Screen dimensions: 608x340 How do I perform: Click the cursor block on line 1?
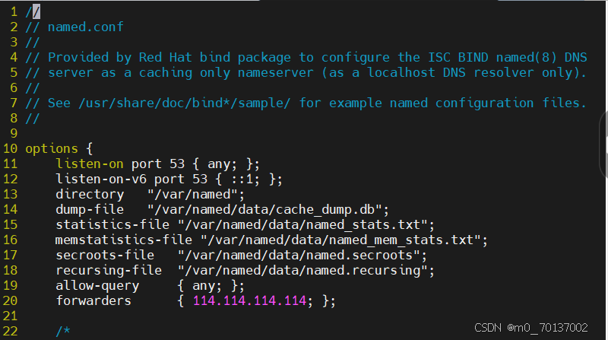(36, 11)
